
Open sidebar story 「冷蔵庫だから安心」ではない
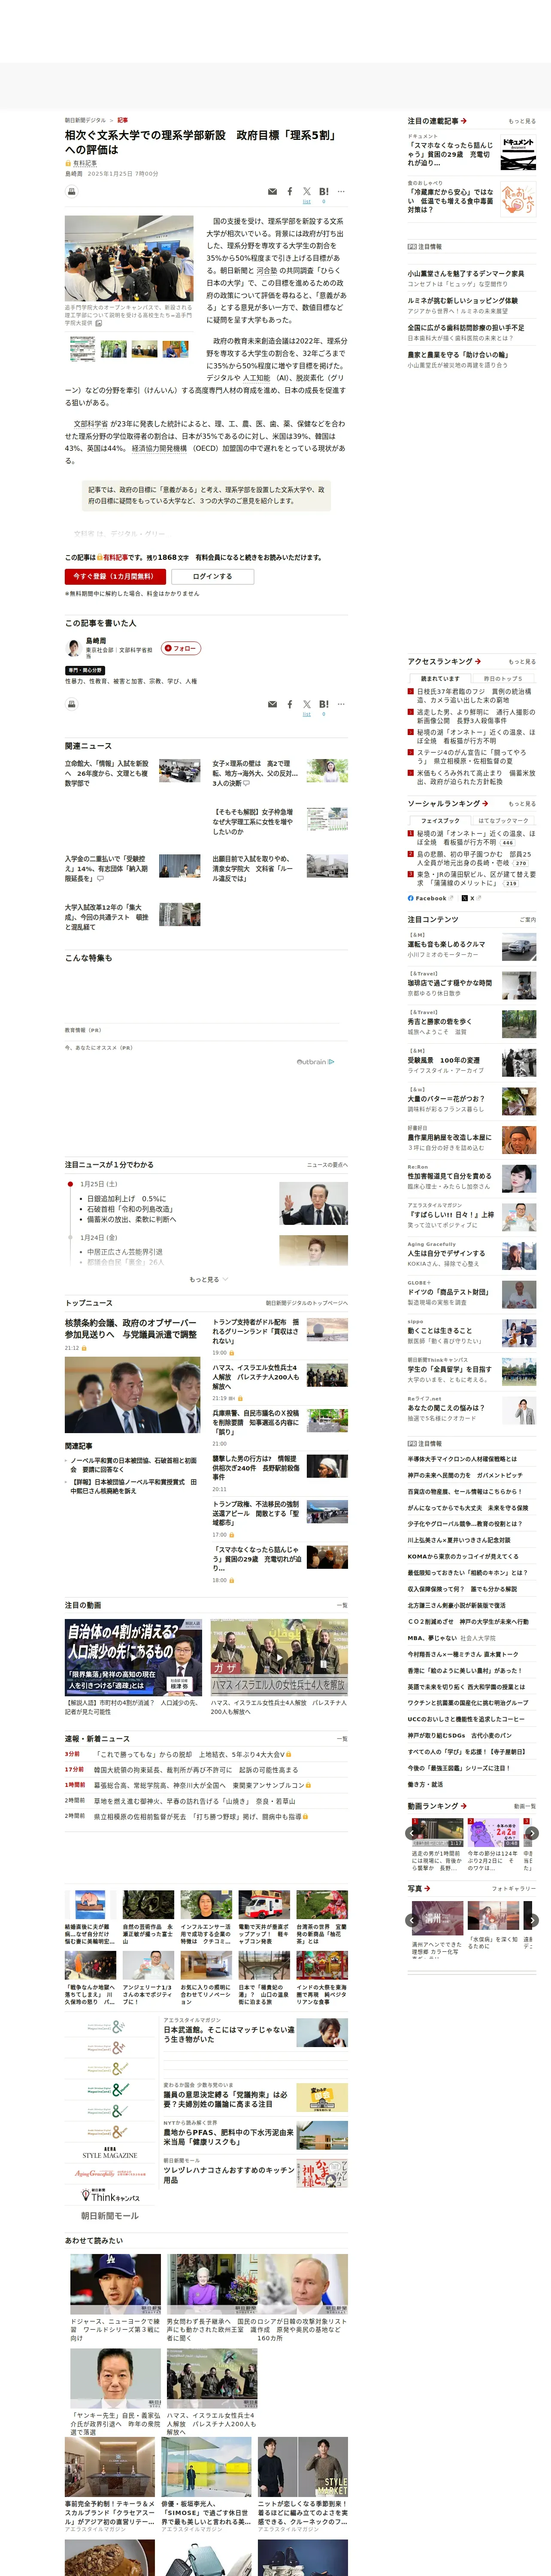click(450, 201)
